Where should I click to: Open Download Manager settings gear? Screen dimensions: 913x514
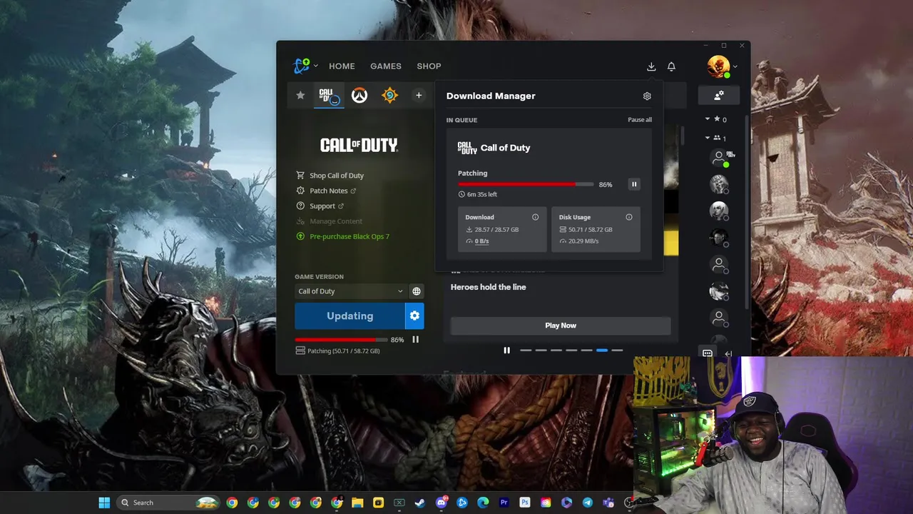tap(647, 96)
